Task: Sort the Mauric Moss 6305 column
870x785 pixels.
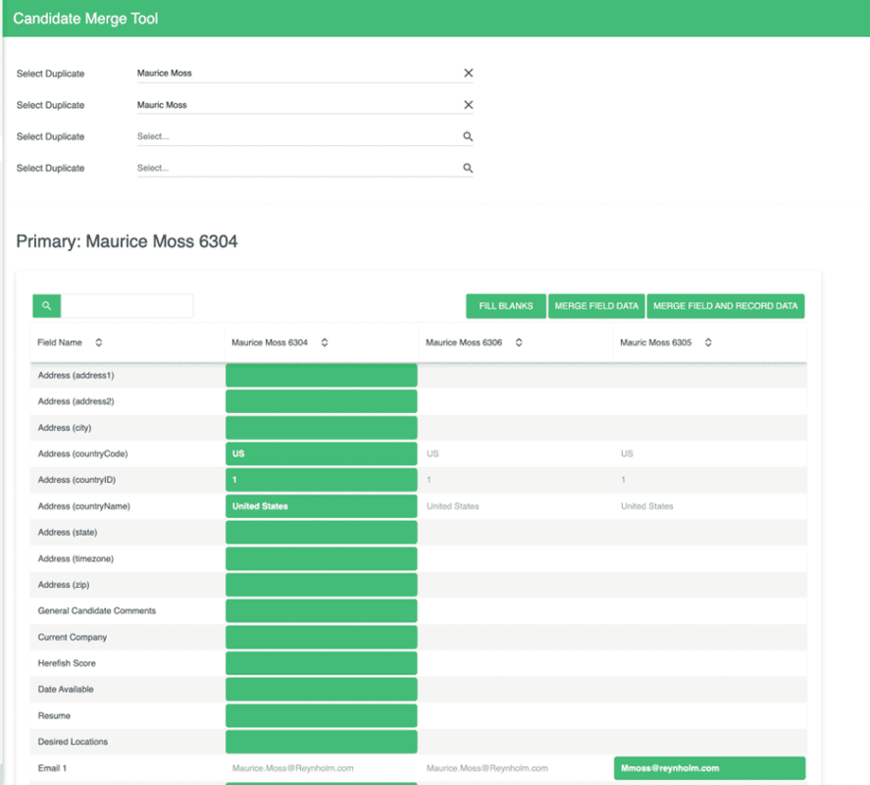Action: (x=708, y=342)
